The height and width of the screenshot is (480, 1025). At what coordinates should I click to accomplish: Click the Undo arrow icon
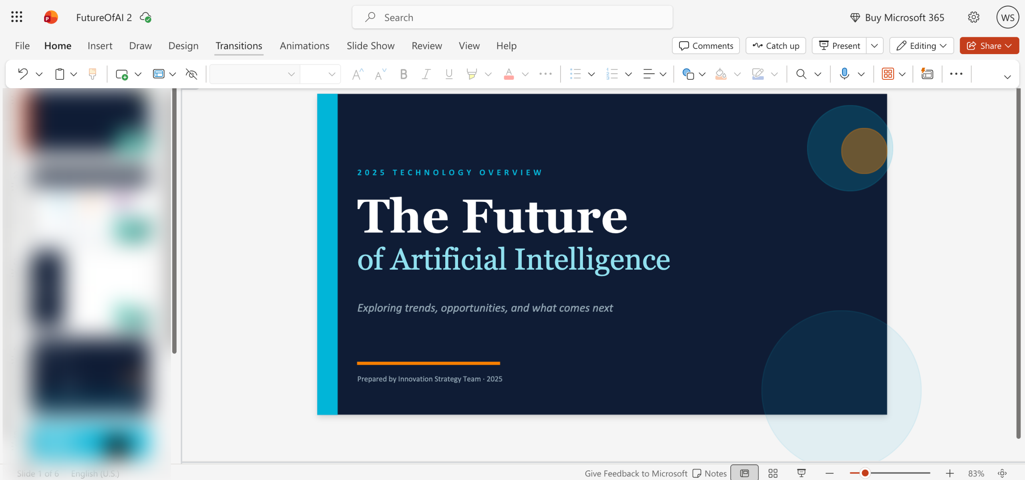[x=23, y=74]
